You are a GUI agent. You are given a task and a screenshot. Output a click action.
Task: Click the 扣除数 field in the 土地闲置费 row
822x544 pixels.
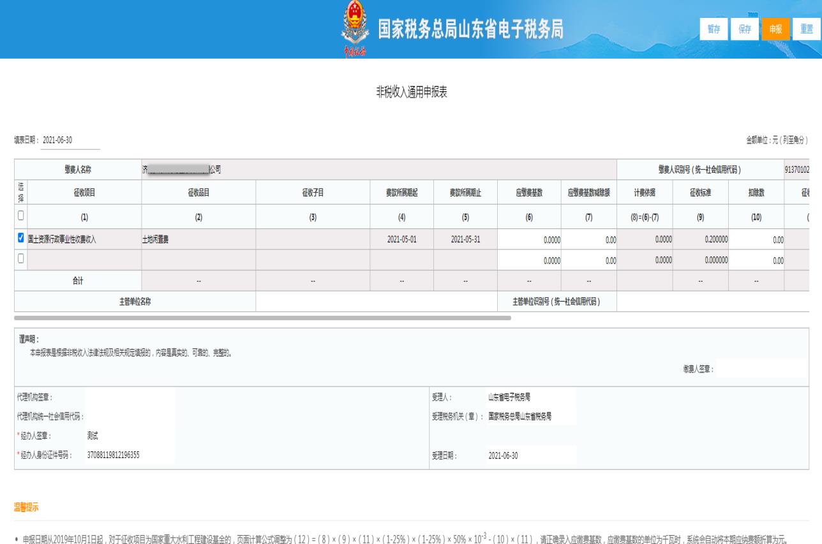[761, 240]
